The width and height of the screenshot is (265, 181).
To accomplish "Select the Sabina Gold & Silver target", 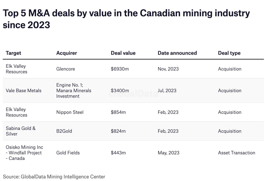I will coord(21,131).
